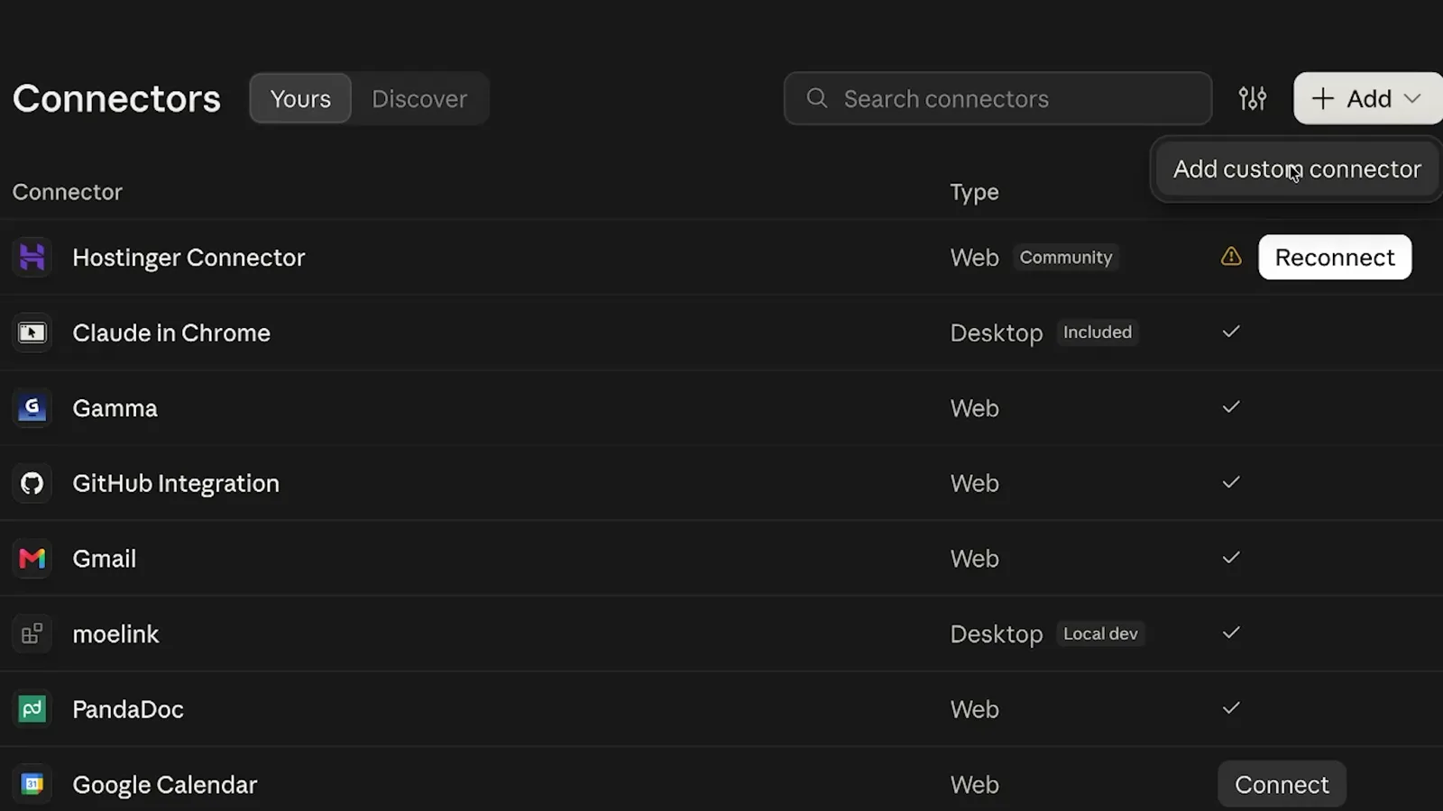Focus the Search connectors field
Image resolution: width=1443 pixels, height=811 pixels.
pyautogui.click(x=997, y=98)
